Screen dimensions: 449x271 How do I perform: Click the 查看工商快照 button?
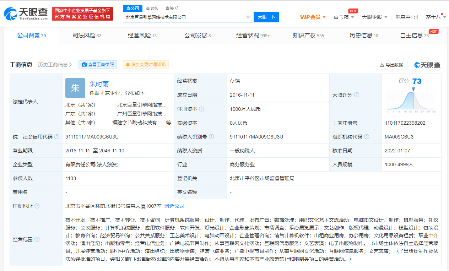pyautogui.click(x=98, y=65)
